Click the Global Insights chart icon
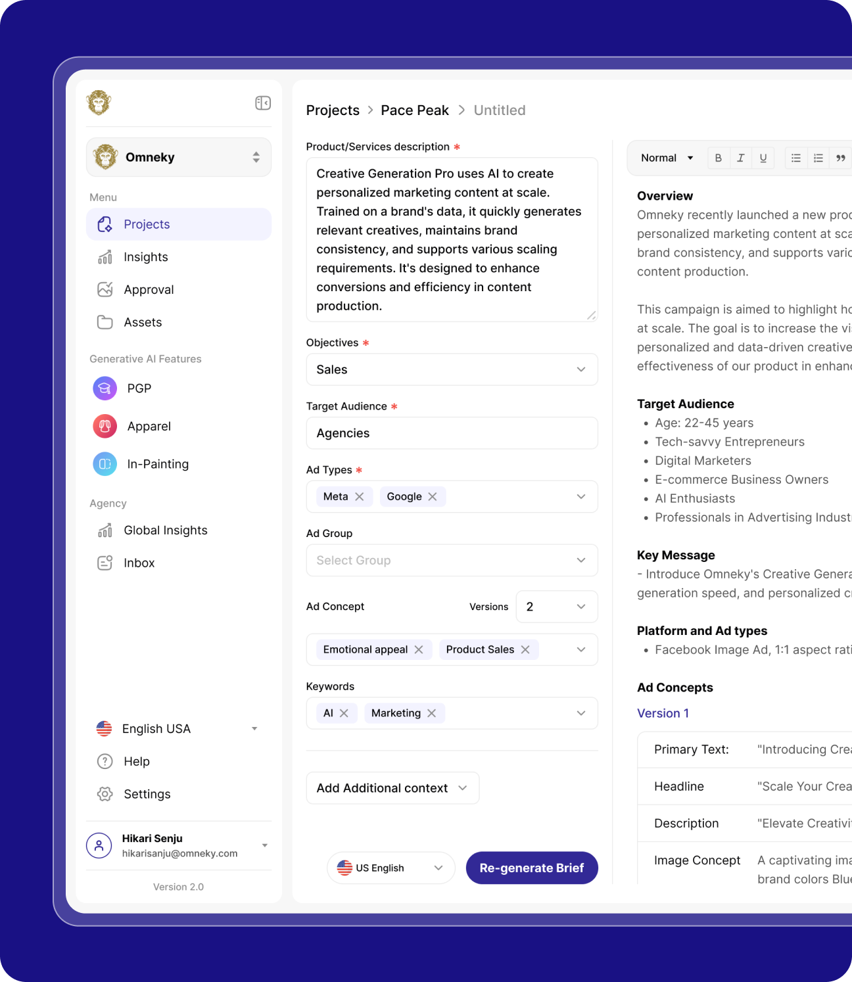The width and height of the screenshot is (852, 982). 105,530
